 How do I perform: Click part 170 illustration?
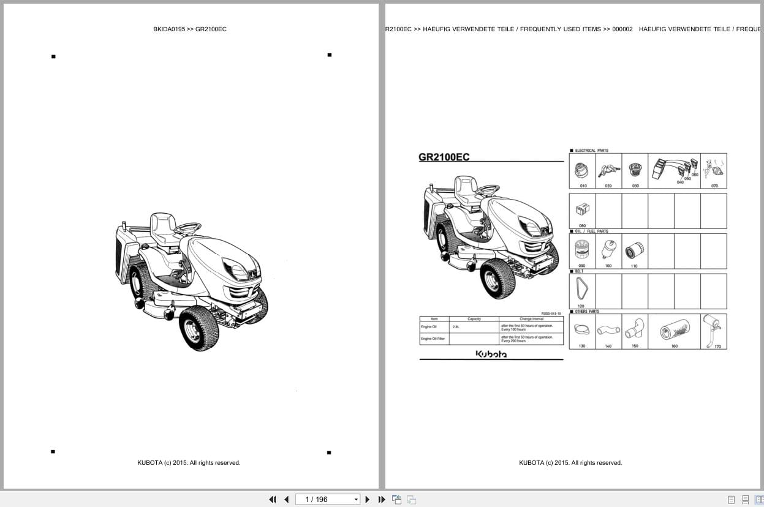pos(713,330)
